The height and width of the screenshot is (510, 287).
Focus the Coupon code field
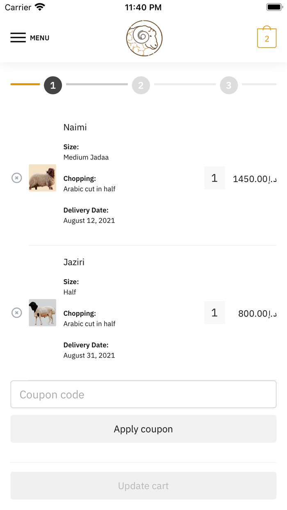click(143, 394)
